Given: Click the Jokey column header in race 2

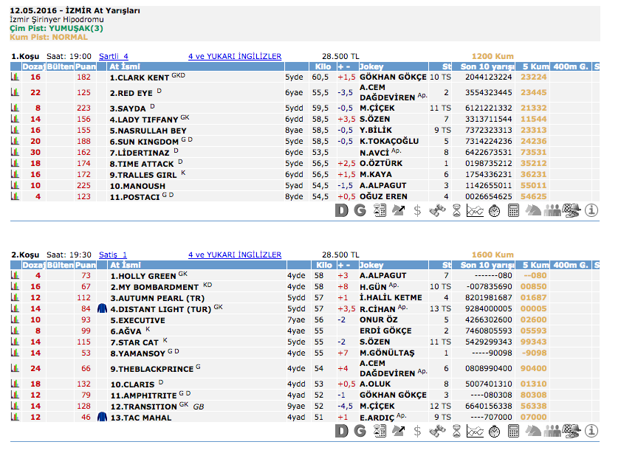Looking at the screenshot, I should point(371,265).
